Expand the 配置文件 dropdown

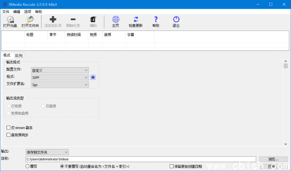coord(60,70)
